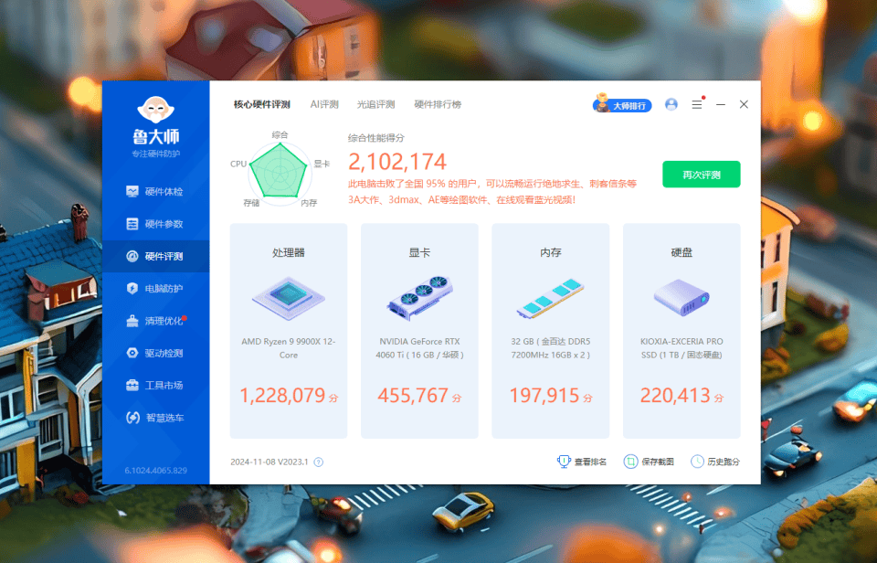877x563 pixels.
Task: Click the graphics card score 455,767
Action: (x=413, y=396)
